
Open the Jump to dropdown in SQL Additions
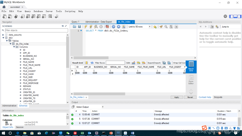(231, 27)
